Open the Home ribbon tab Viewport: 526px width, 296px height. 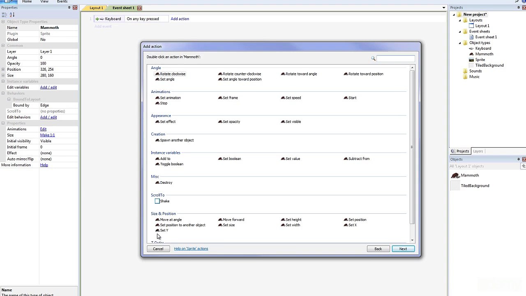point(27,2)
